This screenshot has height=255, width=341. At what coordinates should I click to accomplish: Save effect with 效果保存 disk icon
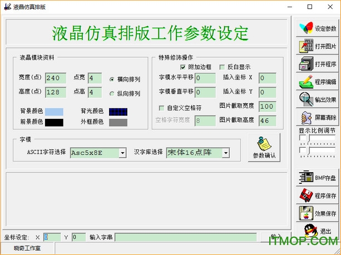[317, 213]
